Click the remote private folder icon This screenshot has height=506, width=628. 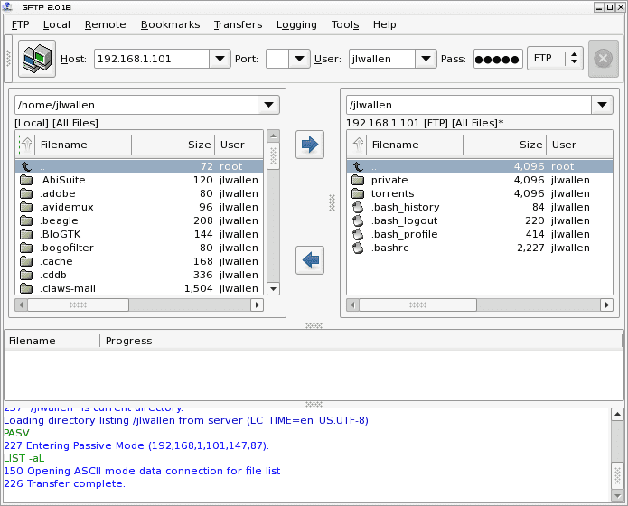(x=358, y=180)
